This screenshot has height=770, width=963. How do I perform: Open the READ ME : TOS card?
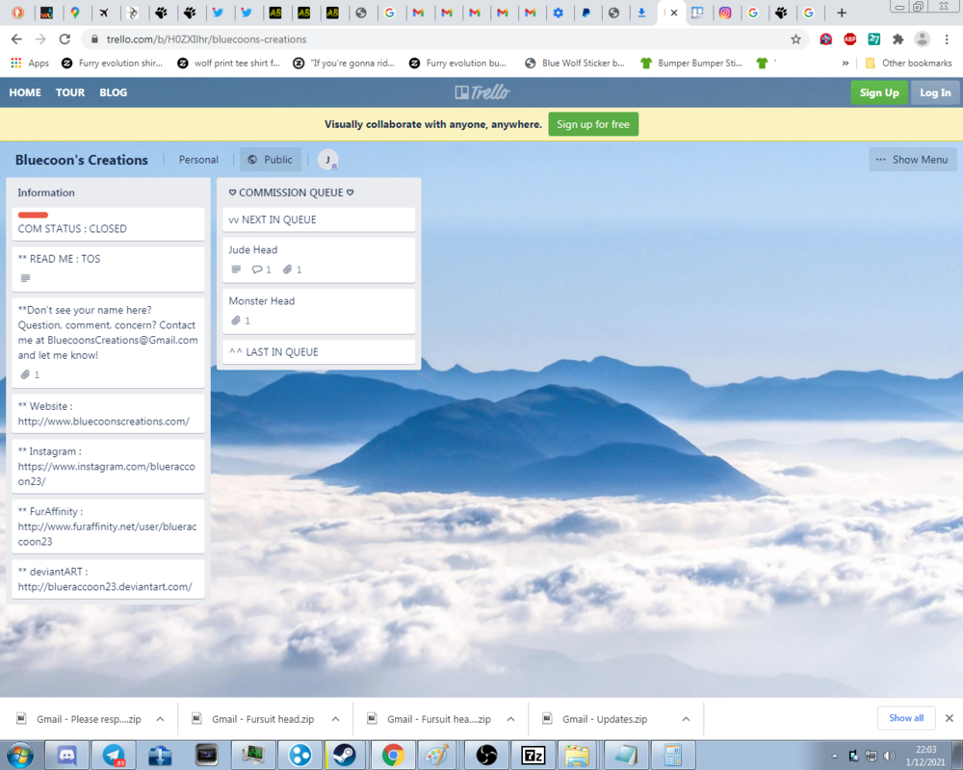coord(107,259)
